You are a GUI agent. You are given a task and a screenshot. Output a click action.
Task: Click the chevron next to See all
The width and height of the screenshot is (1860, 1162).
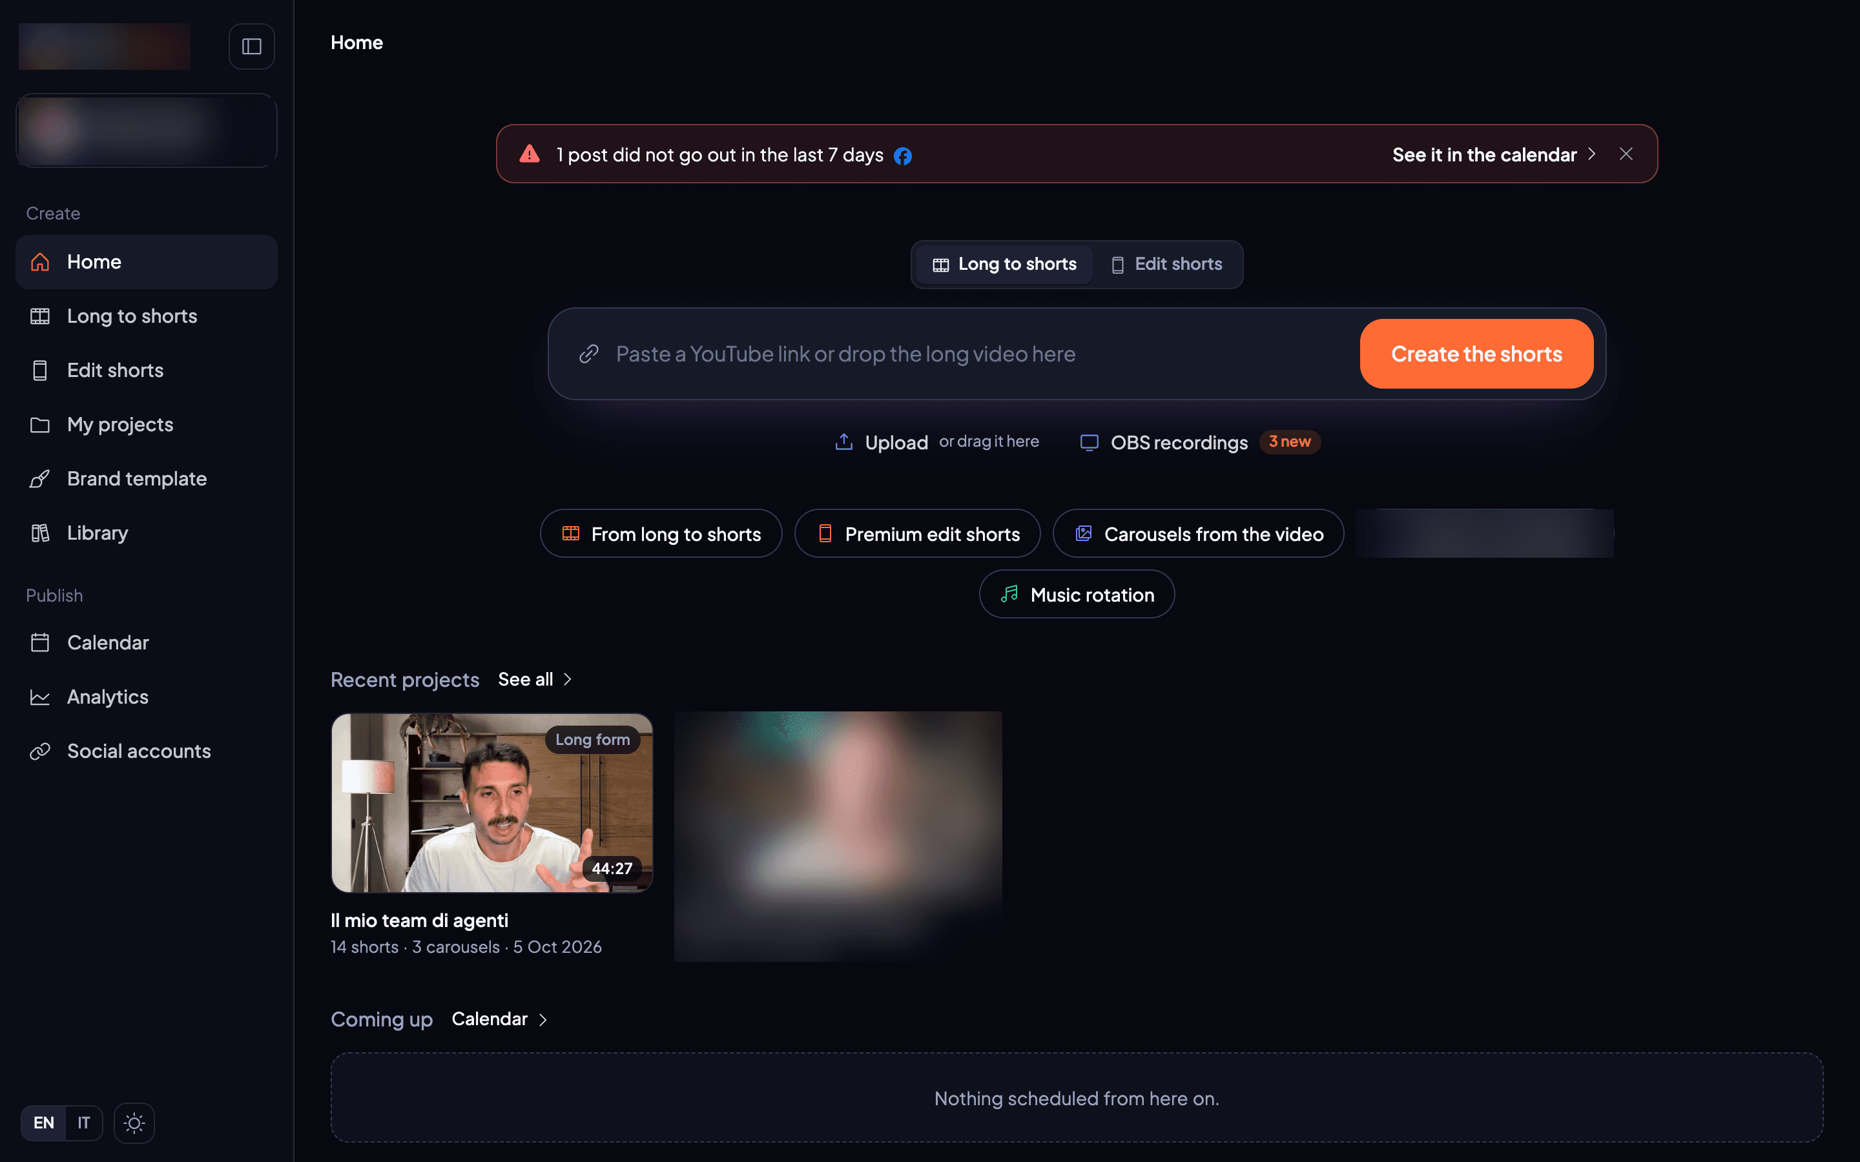[567, 679]
